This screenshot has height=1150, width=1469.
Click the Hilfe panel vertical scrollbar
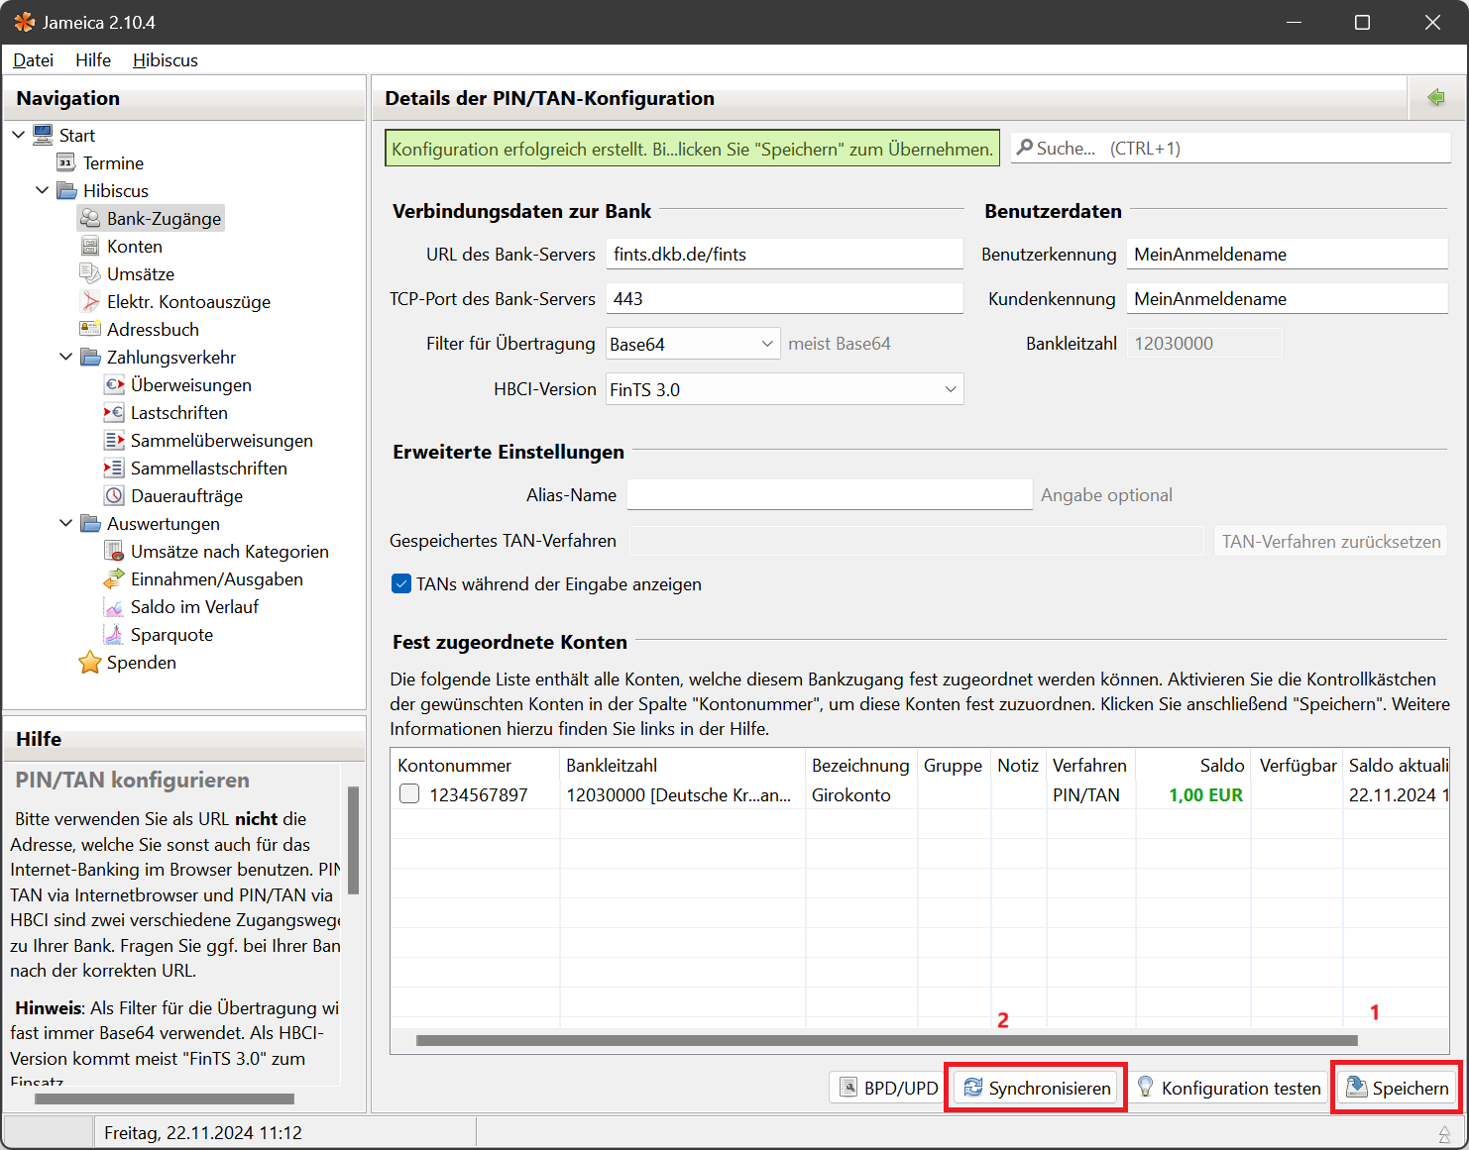coord(353,840)
